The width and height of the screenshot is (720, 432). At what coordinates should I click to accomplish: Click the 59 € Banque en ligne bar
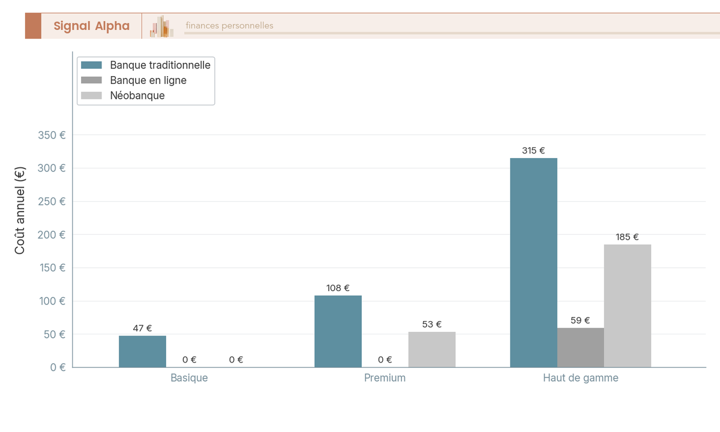coord(580,348)
